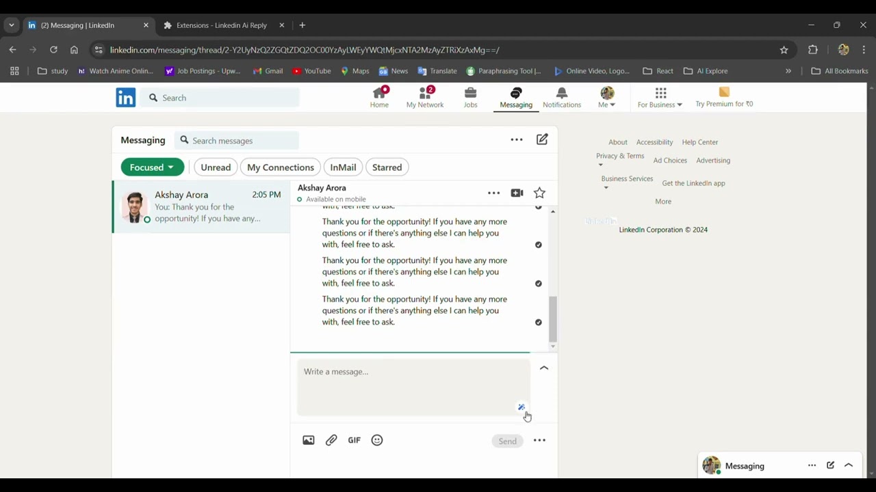The width and height of the screenshot is (876, 492).
Task: Open the emoji picker
Action: pyautogui.click(x=377, y=441)
